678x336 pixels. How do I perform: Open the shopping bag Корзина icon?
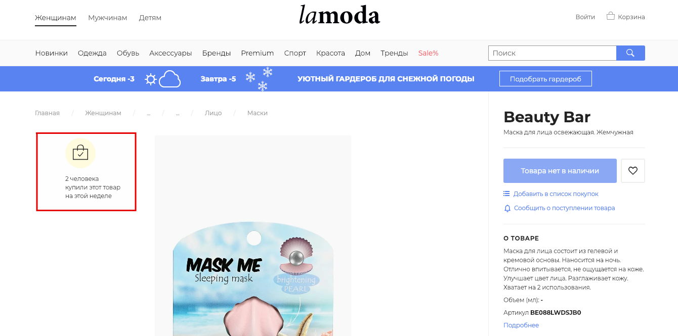[611, 16]
